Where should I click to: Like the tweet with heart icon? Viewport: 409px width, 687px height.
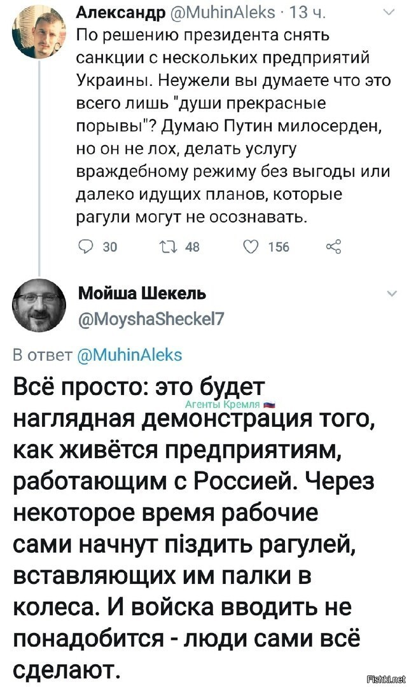[x=251, y=247]
